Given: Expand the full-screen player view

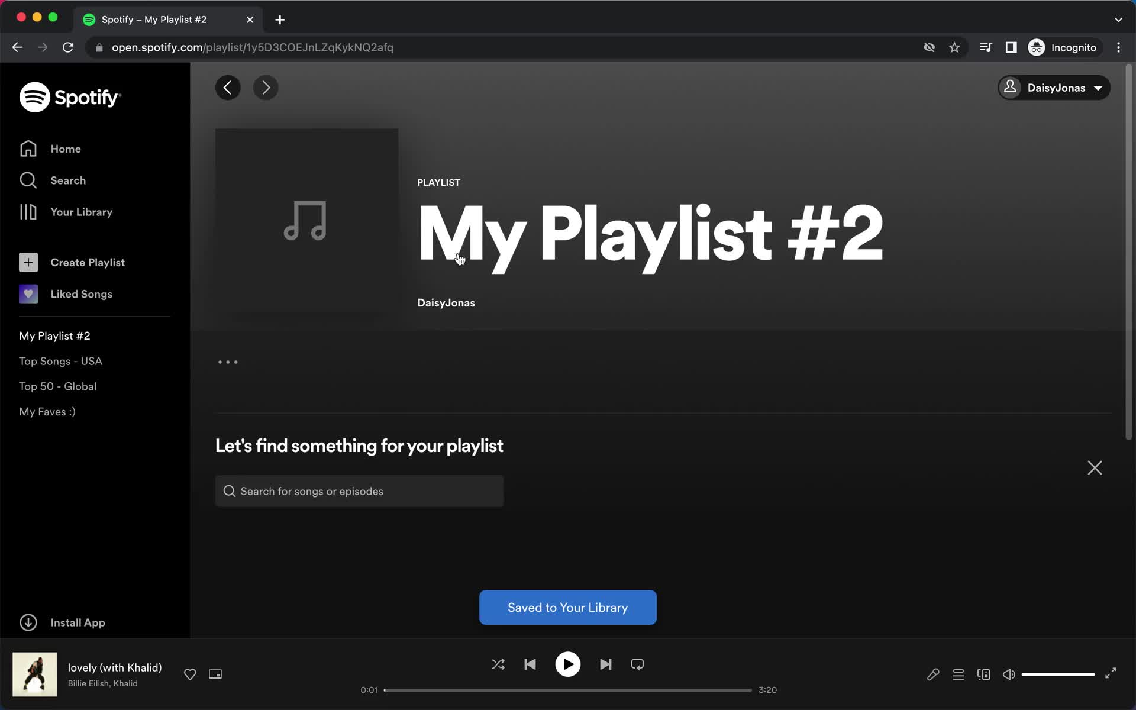Looking at the screenshot, I should [x=1111, y=674].
